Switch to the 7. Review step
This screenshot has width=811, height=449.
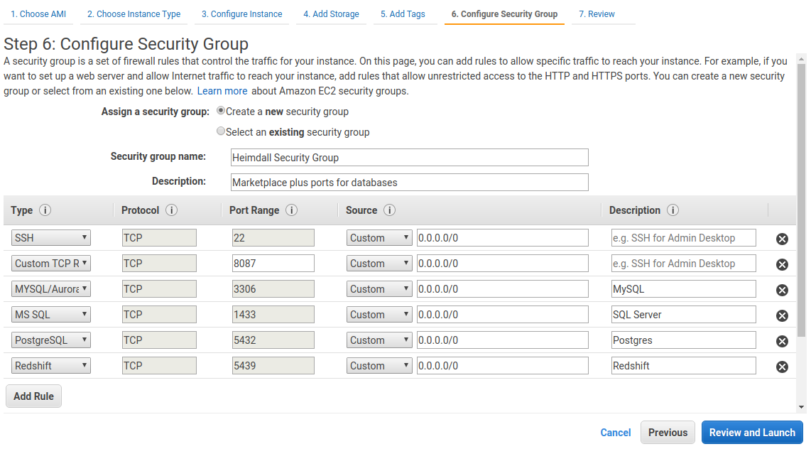pos(597,14)
